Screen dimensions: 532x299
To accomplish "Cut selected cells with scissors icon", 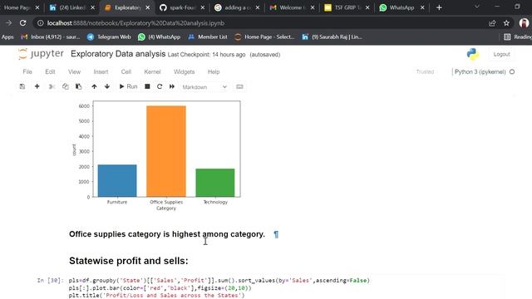I will coord(52,86).
